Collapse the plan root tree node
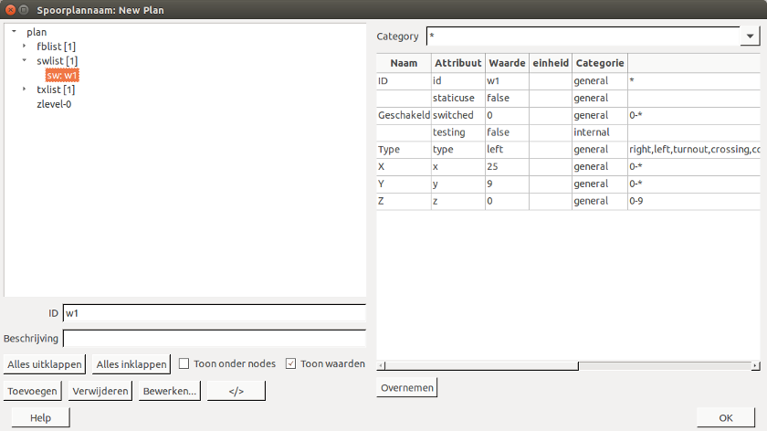This screenshot has height=431, width=767. 14,32
